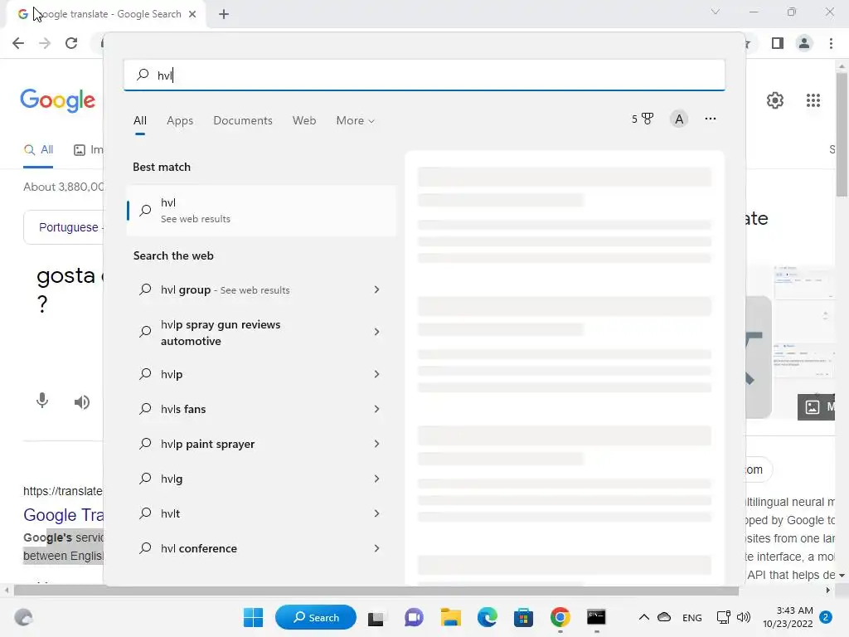Screen dimensions: 849x637
Task: Click the OneDrive cloud tray icon
Action: [664, 617]
